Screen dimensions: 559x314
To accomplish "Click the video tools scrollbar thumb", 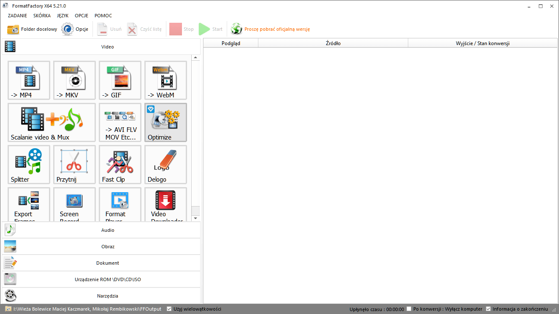I will point(195,211).
